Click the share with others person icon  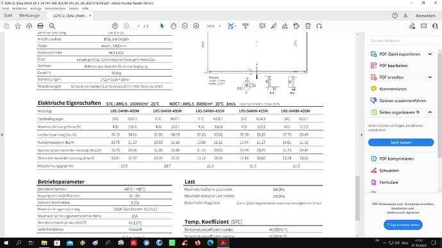pos(435,26)
